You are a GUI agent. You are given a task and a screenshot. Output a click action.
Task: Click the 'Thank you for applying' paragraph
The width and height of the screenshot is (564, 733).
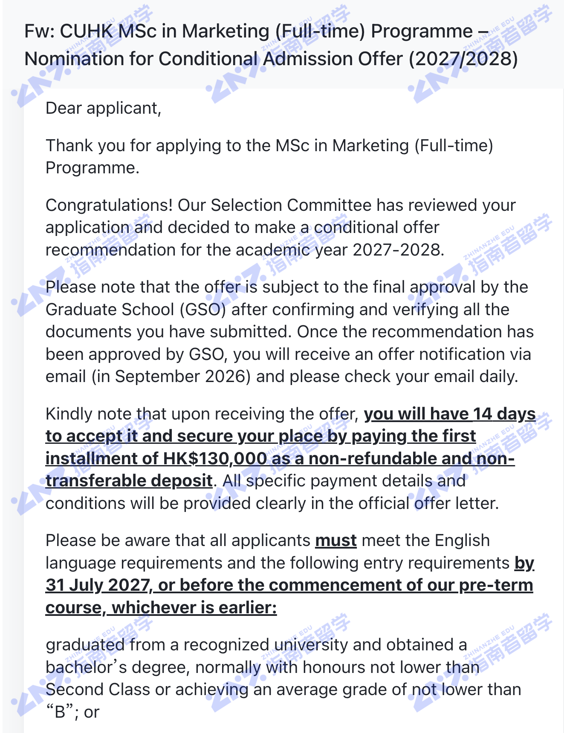pos(269,157)
